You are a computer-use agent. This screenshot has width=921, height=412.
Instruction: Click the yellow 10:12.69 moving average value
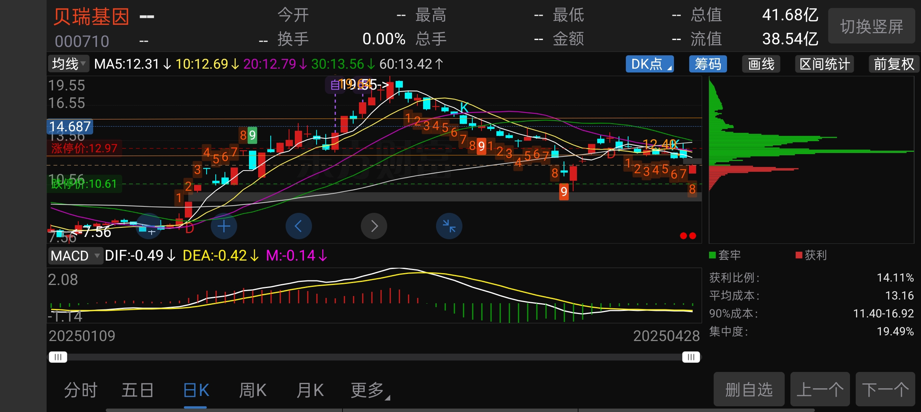point(207,64)
